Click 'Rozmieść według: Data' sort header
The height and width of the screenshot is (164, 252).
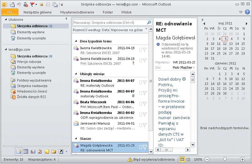pos(91,30)
